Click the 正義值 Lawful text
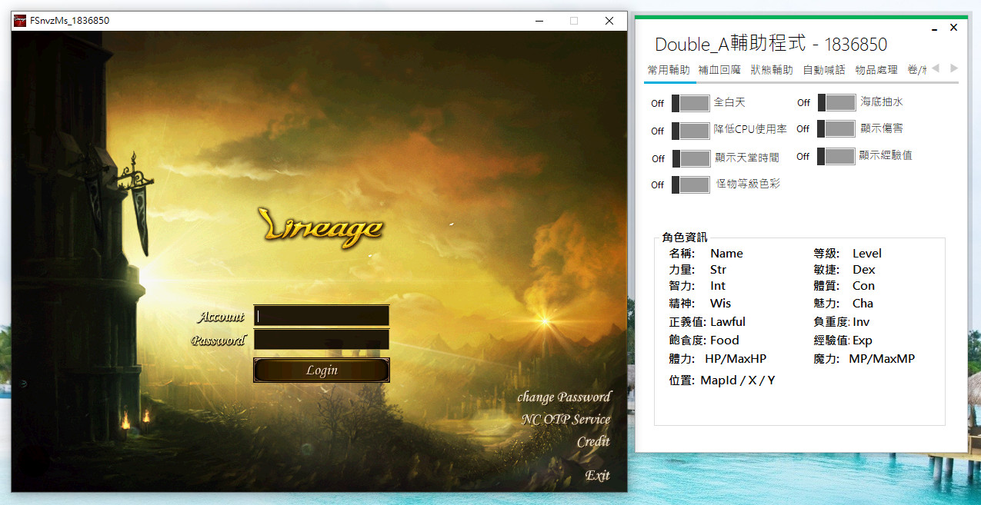The width and height of the screenshot is (981, 505). (707, 322)
